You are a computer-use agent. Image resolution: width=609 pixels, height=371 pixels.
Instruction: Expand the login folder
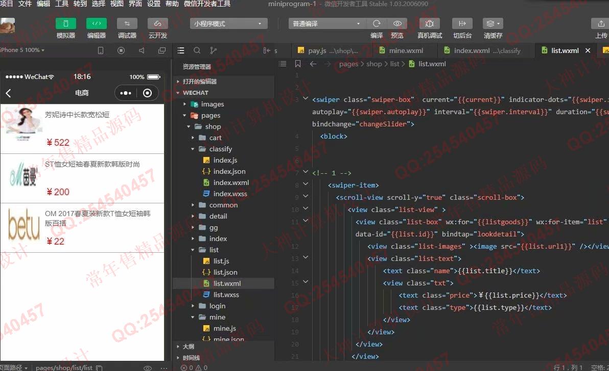point(224,306)
